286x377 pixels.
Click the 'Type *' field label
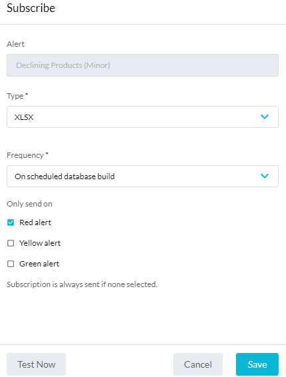coord(17,96)
